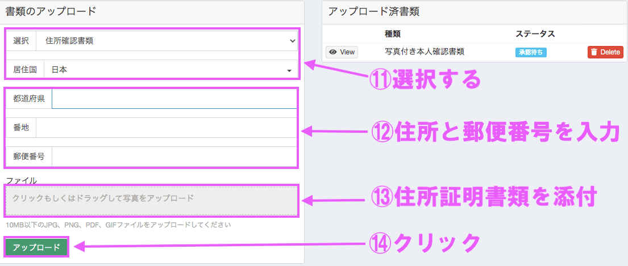This screenshot has width=628, height=266.
Task: Click the 種類 column header
Action: (393, 34)
